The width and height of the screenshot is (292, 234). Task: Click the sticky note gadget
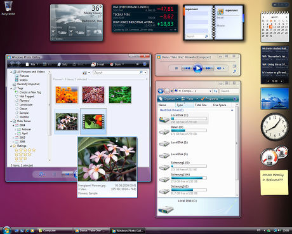(x=274, y=182)
